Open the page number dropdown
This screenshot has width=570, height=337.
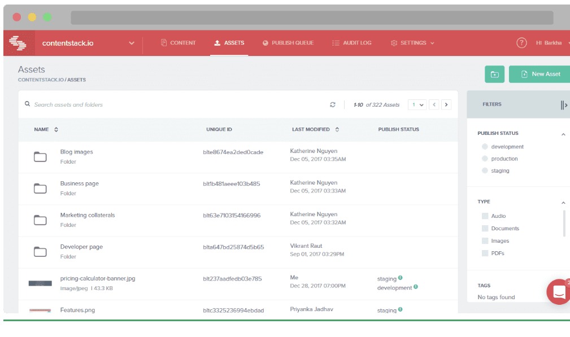tap(418, 104)
